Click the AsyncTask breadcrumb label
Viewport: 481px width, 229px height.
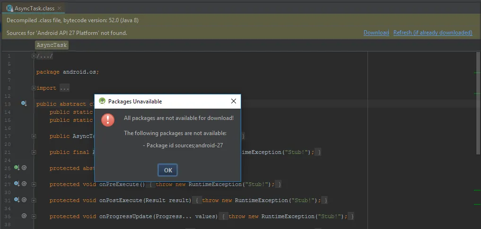[x=52, y=45]
